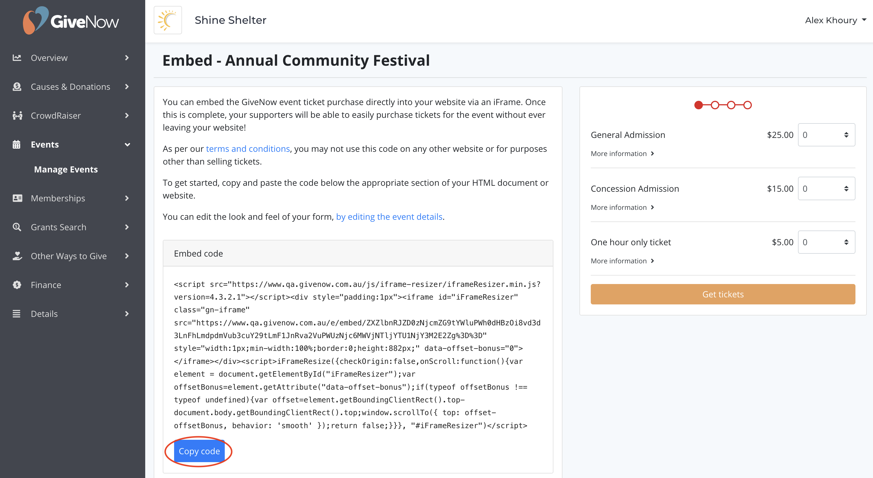Expand the Causes & Donations chevron
Viewport: 873px width, 478px height.
[x=127, y=87]
